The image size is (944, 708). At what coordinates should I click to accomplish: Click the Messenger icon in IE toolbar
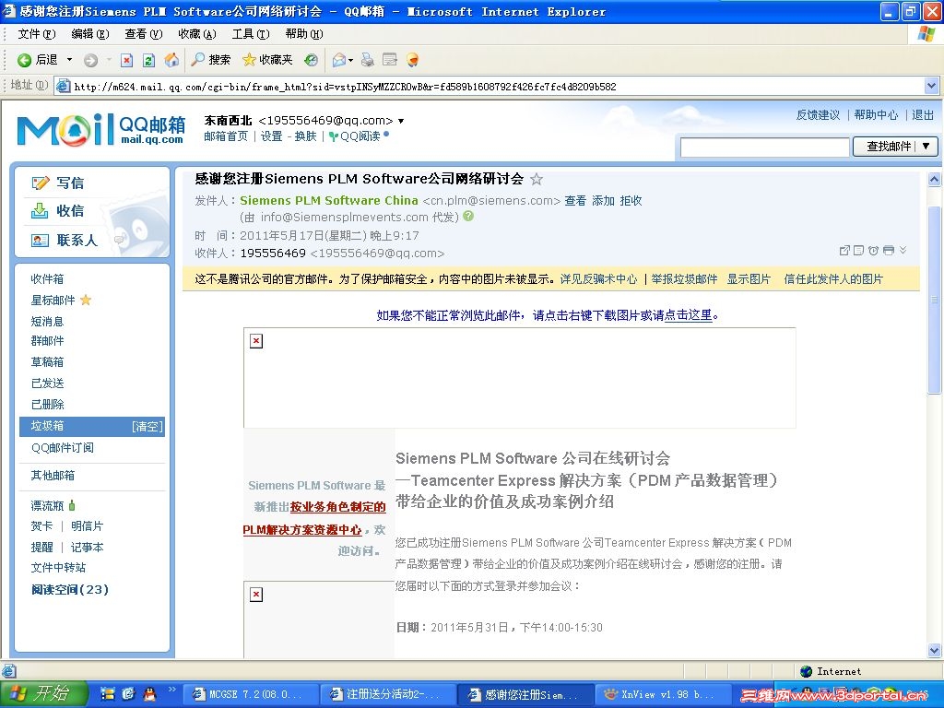412,60
